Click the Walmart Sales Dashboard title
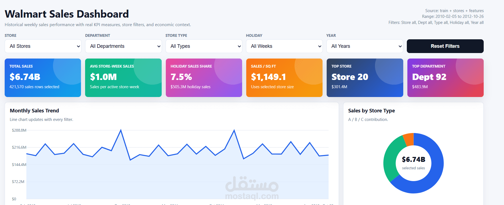 [67, 14]
